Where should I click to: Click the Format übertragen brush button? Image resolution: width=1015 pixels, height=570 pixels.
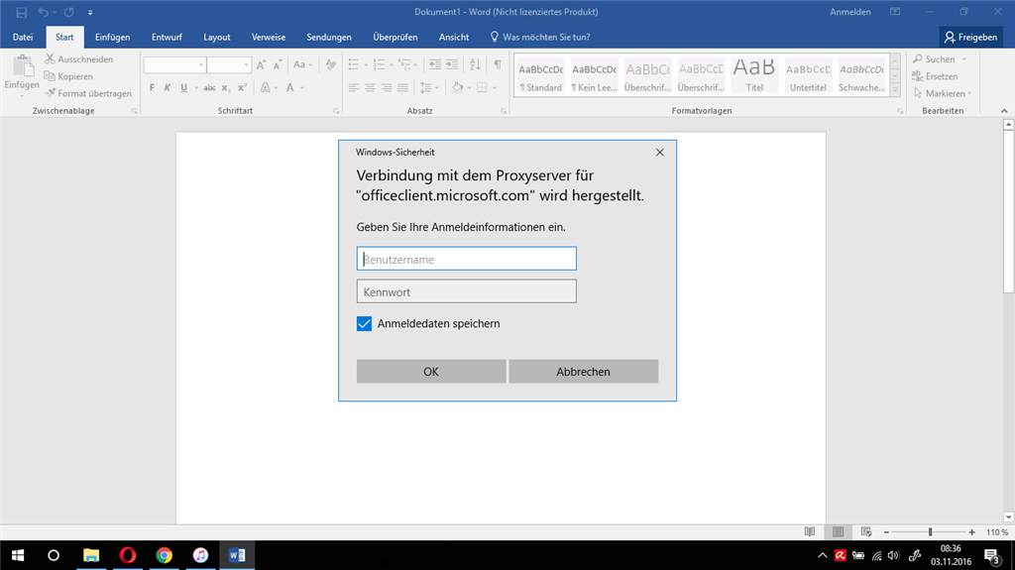point(88,93)
